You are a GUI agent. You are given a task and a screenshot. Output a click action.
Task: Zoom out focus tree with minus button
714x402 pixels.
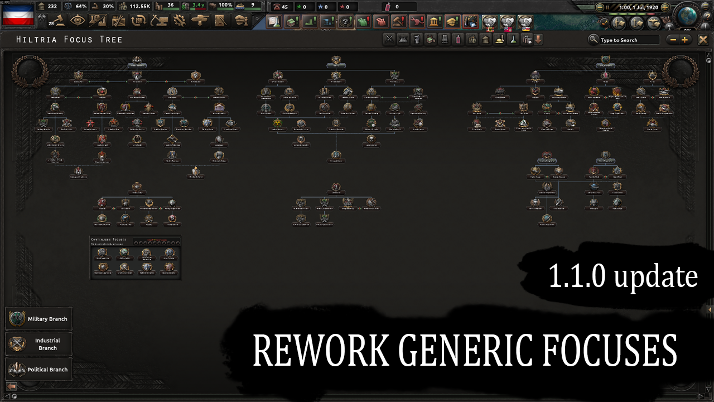(673, 40)
